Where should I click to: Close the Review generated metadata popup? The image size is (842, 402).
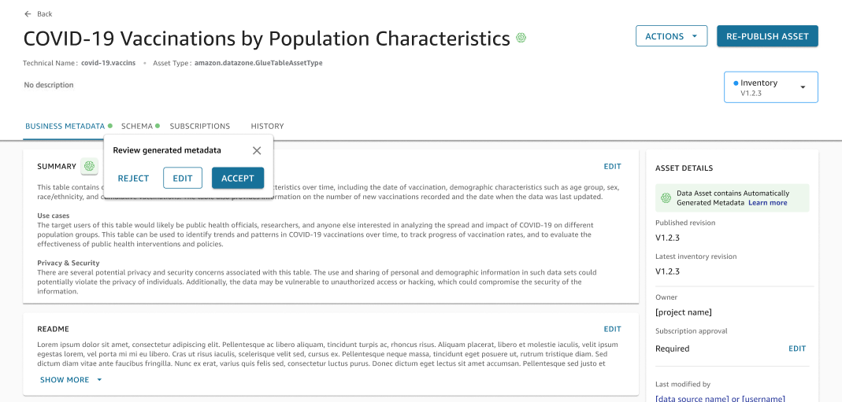[x=257, y=150]
